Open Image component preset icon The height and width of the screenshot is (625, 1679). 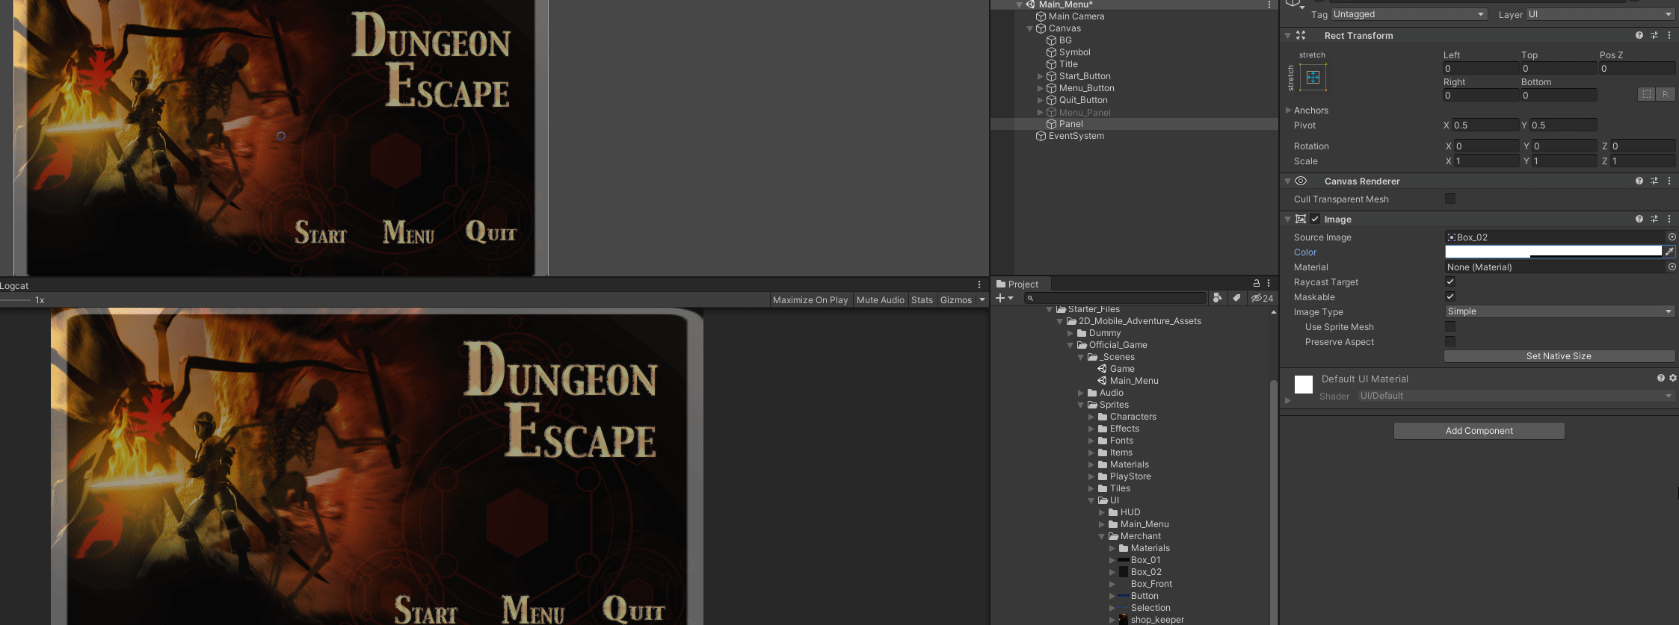pyautogui.click(x=1654, y=219)
